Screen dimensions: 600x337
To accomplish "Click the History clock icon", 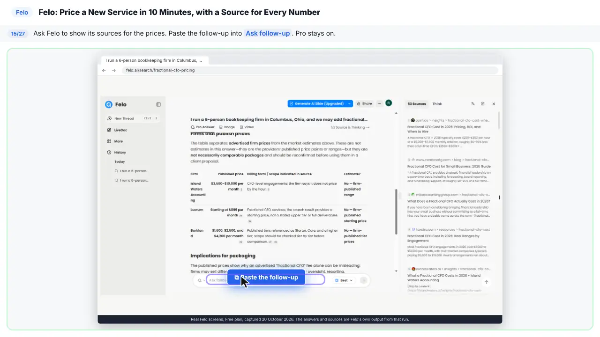I will click(109, 153).
